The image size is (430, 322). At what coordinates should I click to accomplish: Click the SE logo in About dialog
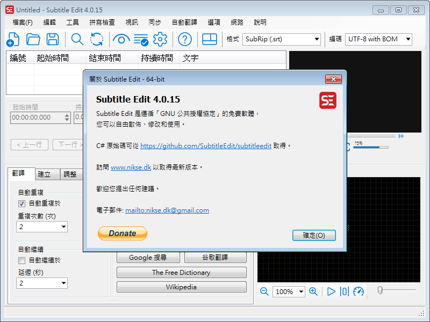tap(328, 100)
